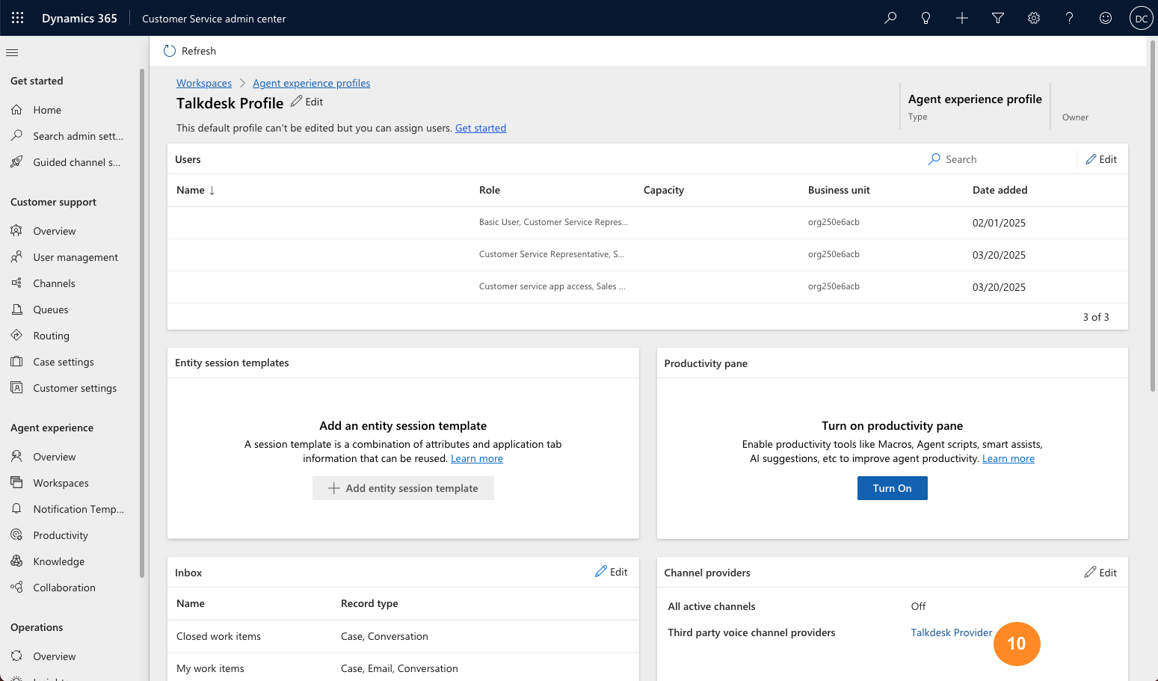
Task: Open the lightbulb assistant icon
Action: (x=926, y=18)
